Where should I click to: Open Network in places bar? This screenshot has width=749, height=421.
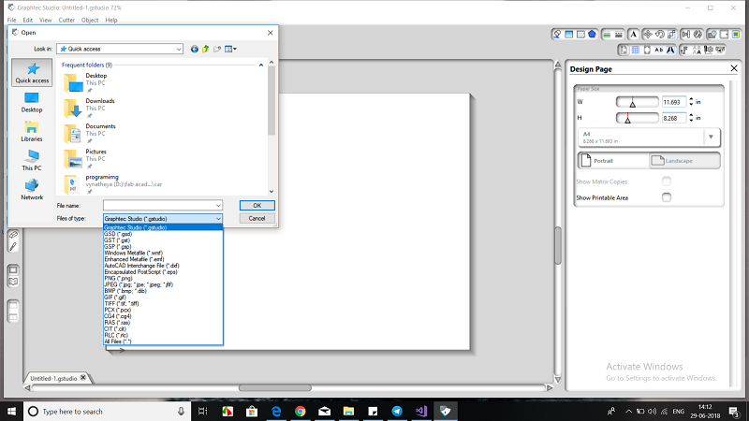point(32,190)
